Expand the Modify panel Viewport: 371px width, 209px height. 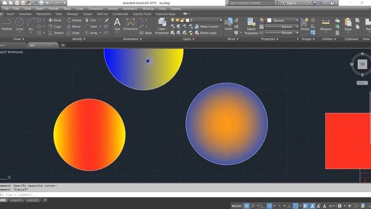coord(79,39)
